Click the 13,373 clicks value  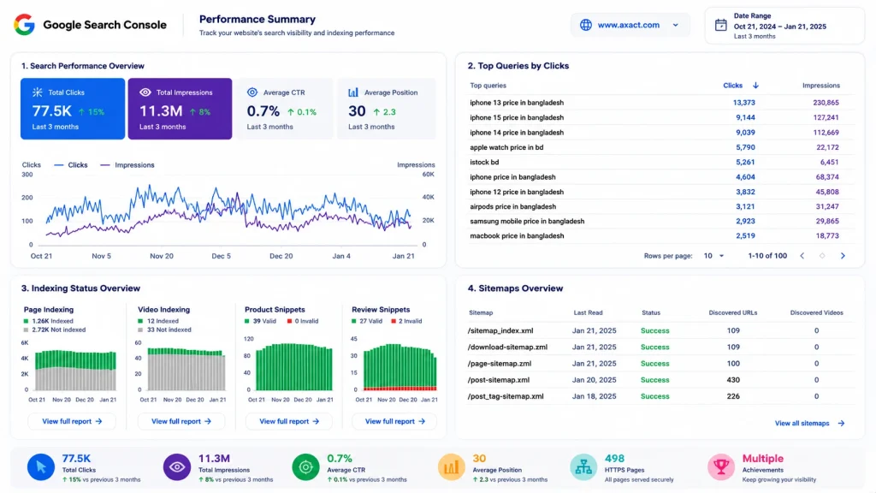coord(743,103)
